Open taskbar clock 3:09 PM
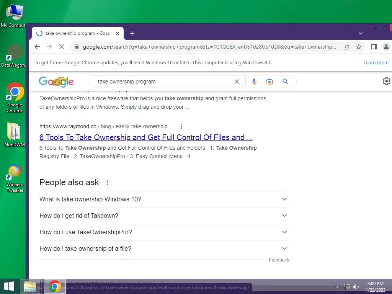 pos(375,287)
